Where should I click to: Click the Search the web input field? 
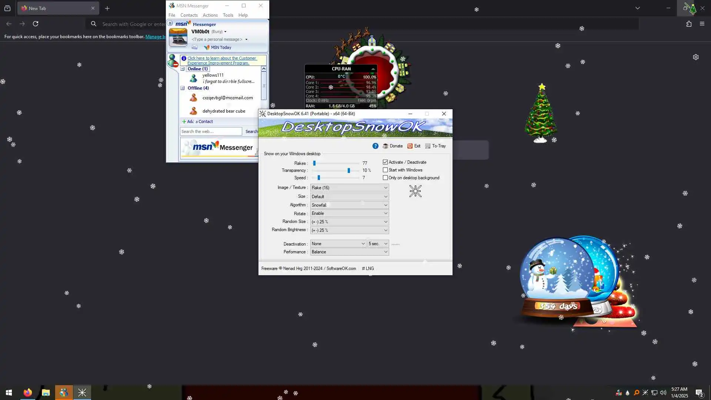[211, 131]
